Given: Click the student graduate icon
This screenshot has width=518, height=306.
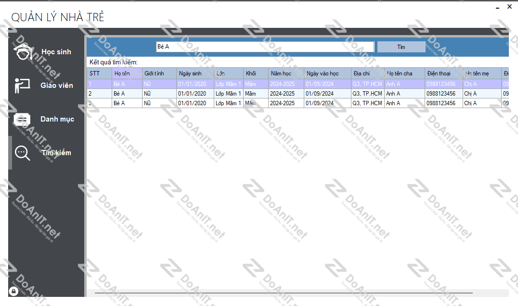Looking at the screenshot, I should tap(23, 52).
